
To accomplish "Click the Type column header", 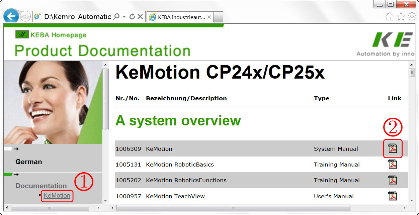I will click(322, 98).
